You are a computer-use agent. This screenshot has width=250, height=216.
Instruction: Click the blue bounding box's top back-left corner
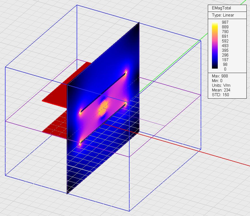click(x=77, y=5)
